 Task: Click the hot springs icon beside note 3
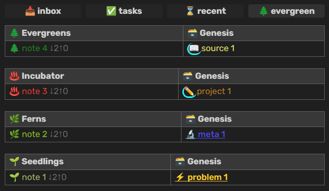14,91
